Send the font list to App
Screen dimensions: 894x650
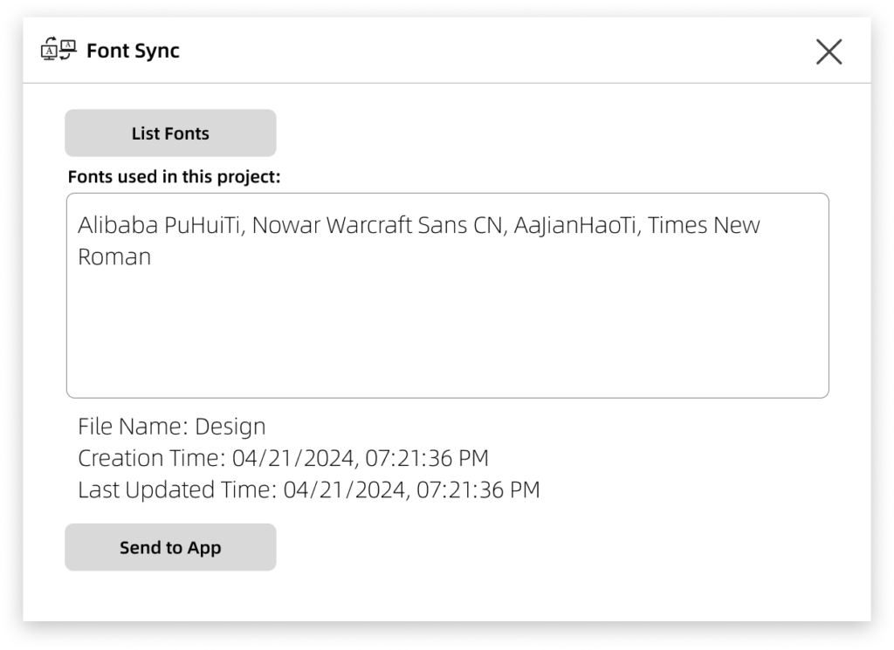pyautogui.click(x=170, y=548)
